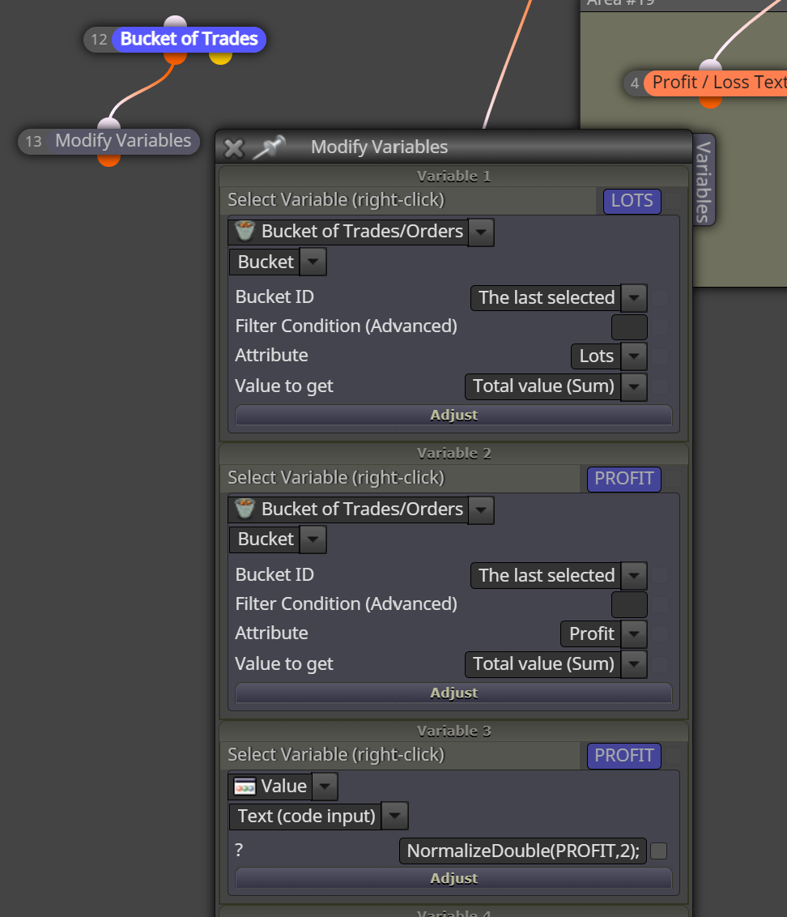
Task: Open Variable 2 Bucket of Trades/Orders dropdown
Action: 481,510
